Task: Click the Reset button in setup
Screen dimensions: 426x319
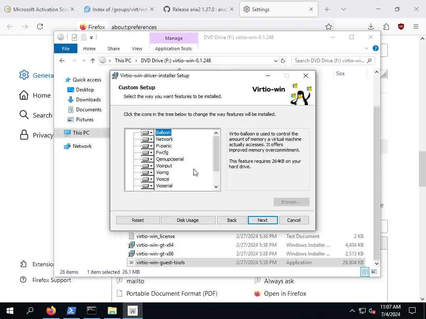Action: 138,220
